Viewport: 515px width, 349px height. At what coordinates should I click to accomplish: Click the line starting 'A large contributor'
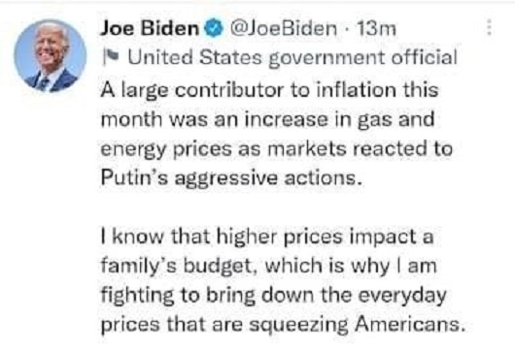(269, 90)
